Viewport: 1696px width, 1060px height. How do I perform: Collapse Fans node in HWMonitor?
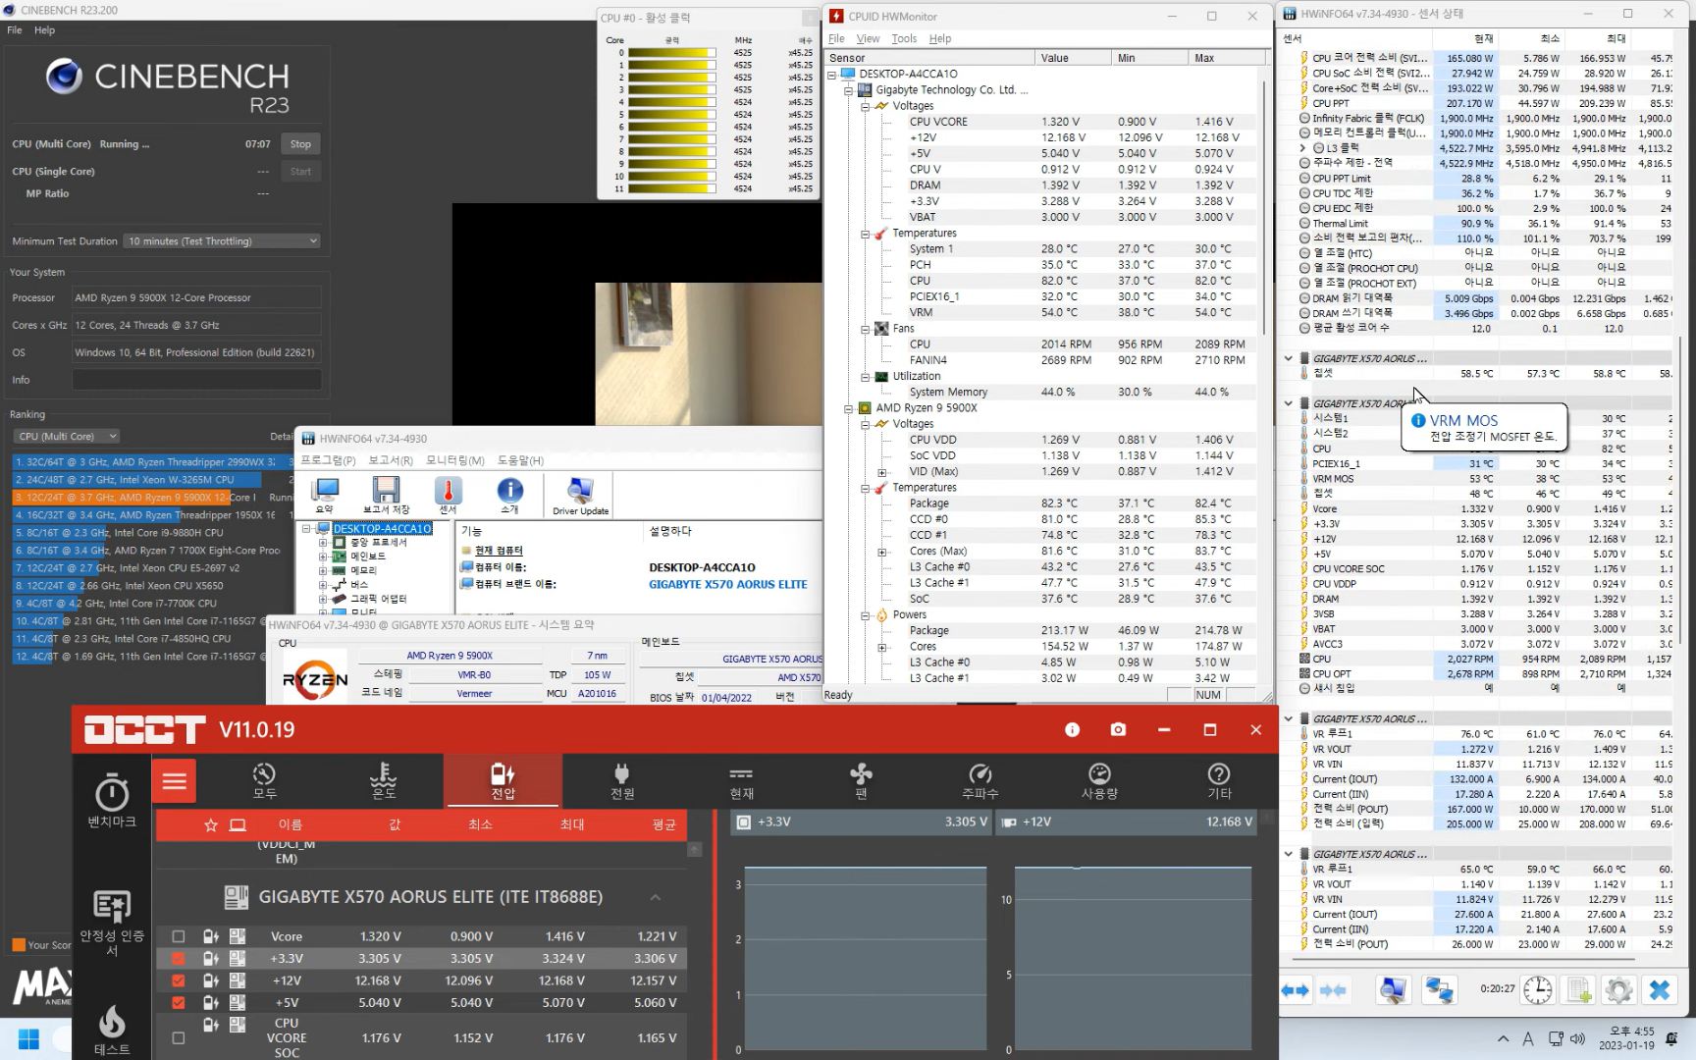click(x=866, y=329)
